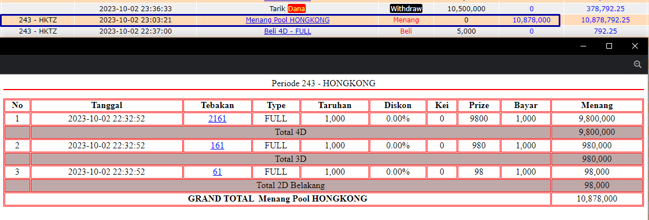Click the Prize column header
Screen dimensions: 649x220
tap(479, 106)
